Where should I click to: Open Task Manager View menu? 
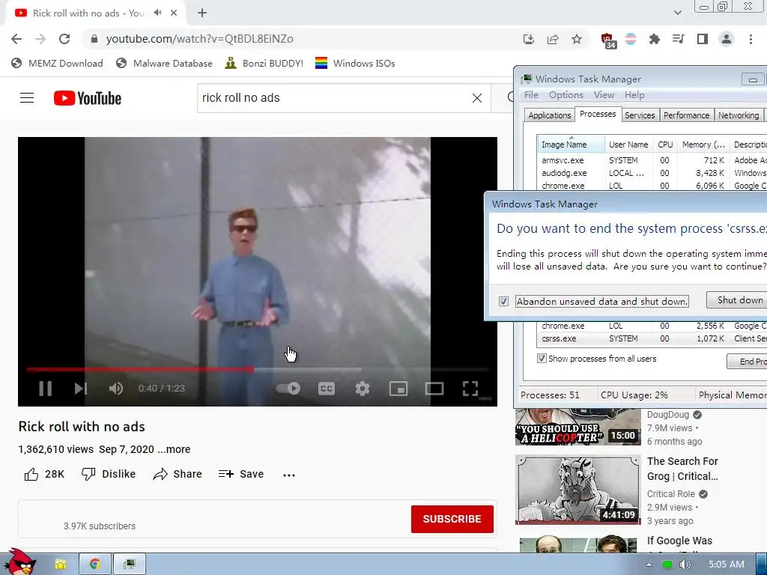[x=604, y=95]
